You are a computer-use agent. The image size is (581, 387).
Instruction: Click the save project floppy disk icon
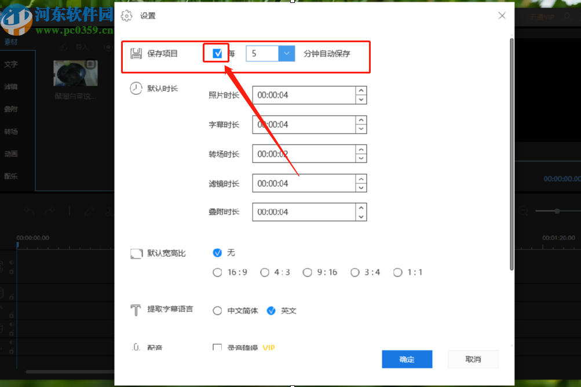point(136,54)
